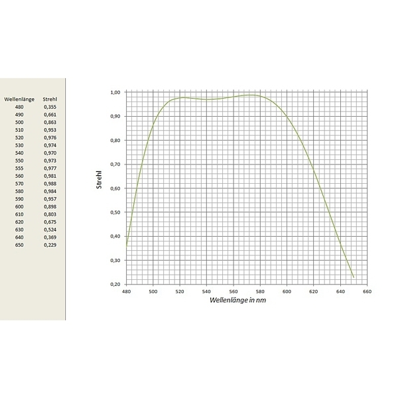
Task: Click the Wellenlänge in nm axis title
Action: click(x=238, y=300)
